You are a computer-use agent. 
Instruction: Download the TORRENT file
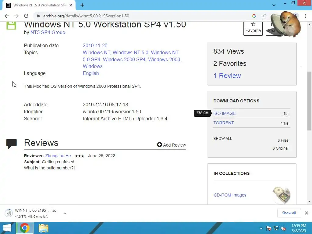pyautogui.click(x=223, y=123)
